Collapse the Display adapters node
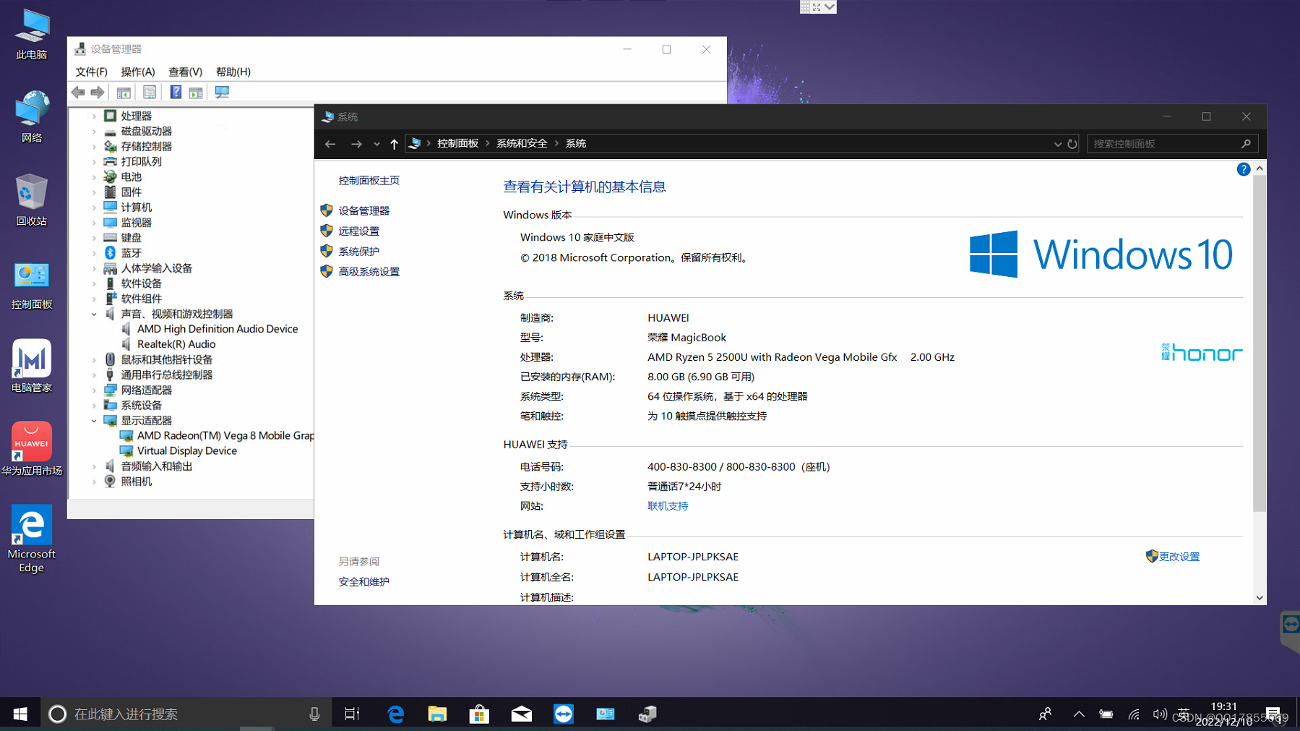This screenshot has width=1300, height=731. click(x=94, y=421)
